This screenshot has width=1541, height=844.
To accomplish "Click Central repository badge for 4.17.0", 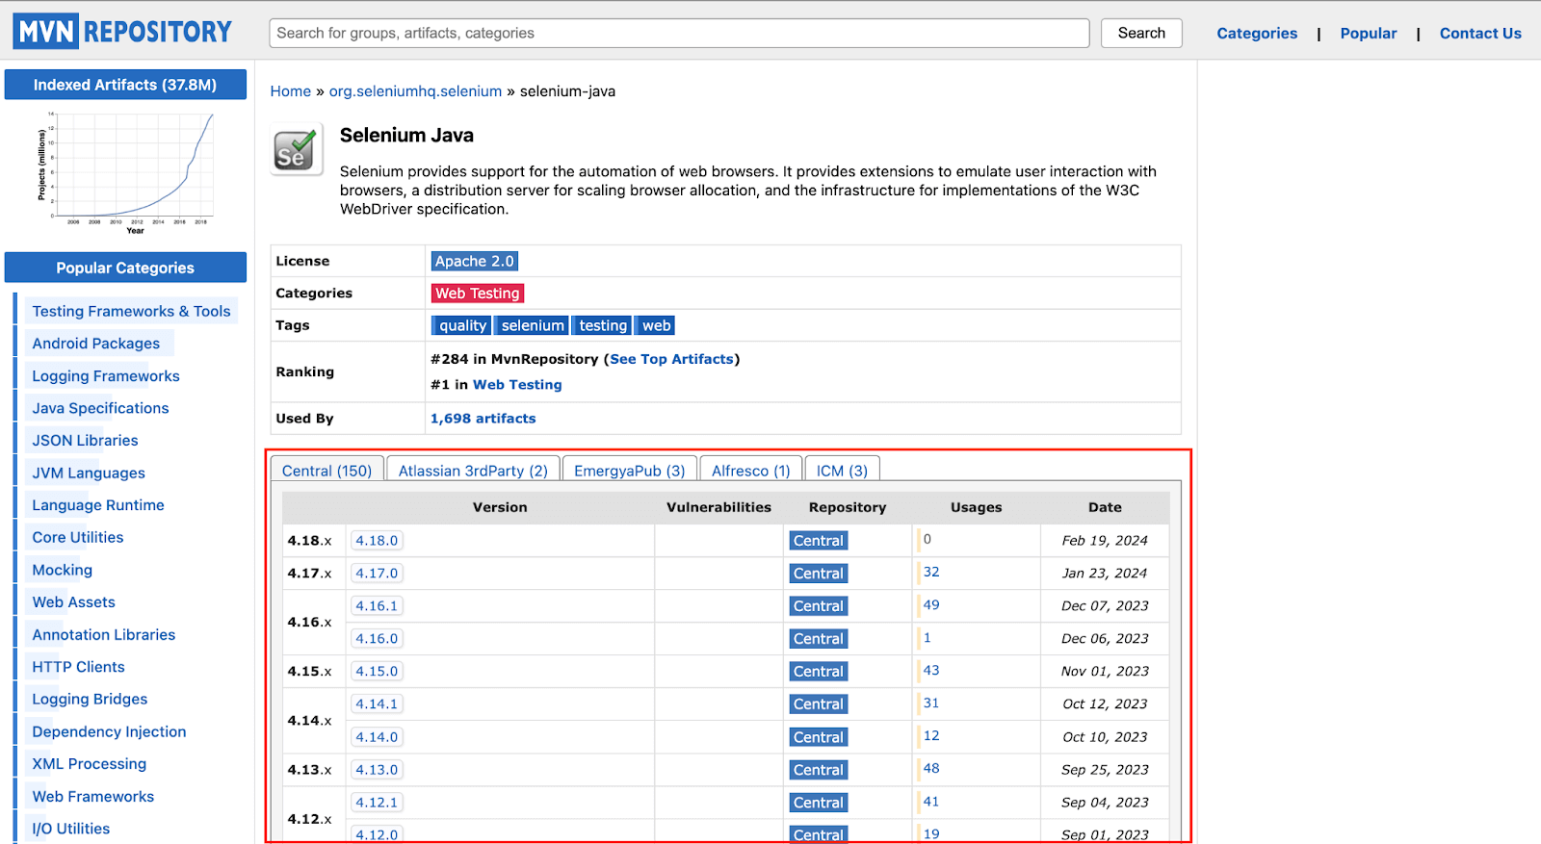I will 819,574.
